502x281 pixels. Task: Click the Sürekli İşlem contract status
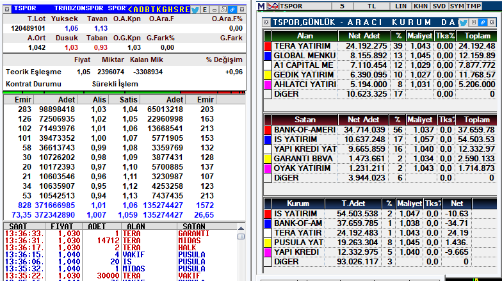115,84
